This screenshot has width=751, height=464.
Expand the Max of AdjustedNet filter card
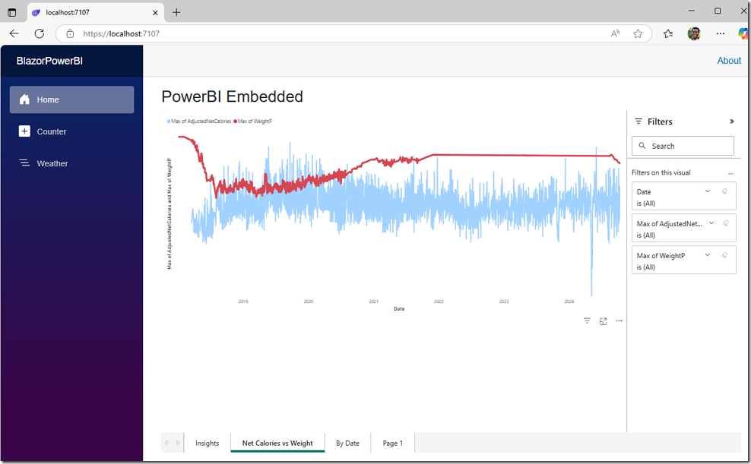click(711, 223)
